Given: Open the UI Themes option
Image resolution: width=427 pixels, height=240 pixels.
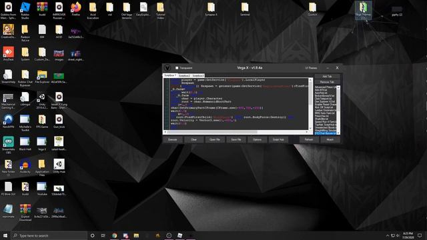Looking at the screenshot, I should coord(311,68).
